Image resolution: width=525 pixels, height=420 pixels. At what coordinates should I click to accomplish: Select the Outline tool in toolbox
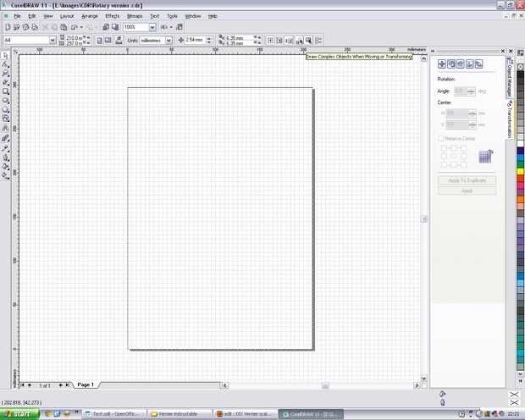point(6,157)
